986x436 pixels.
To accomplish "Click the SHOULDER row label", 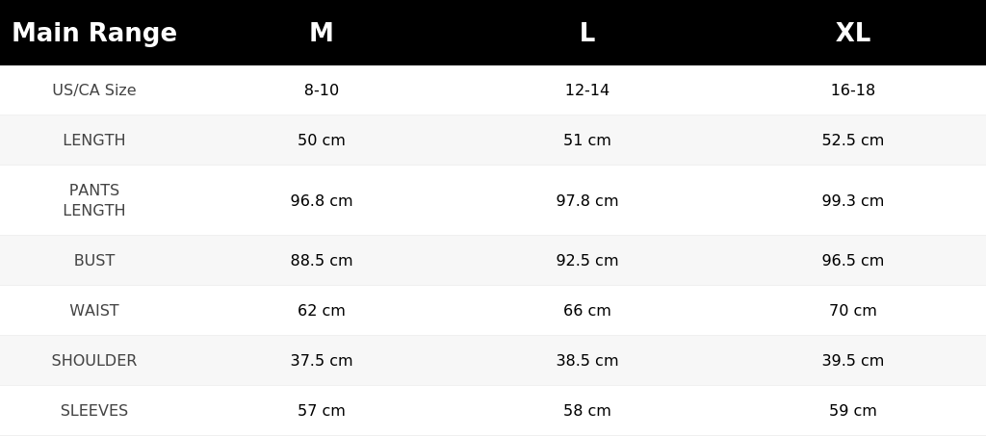I will pyautogui.click(x=94, y=361).
